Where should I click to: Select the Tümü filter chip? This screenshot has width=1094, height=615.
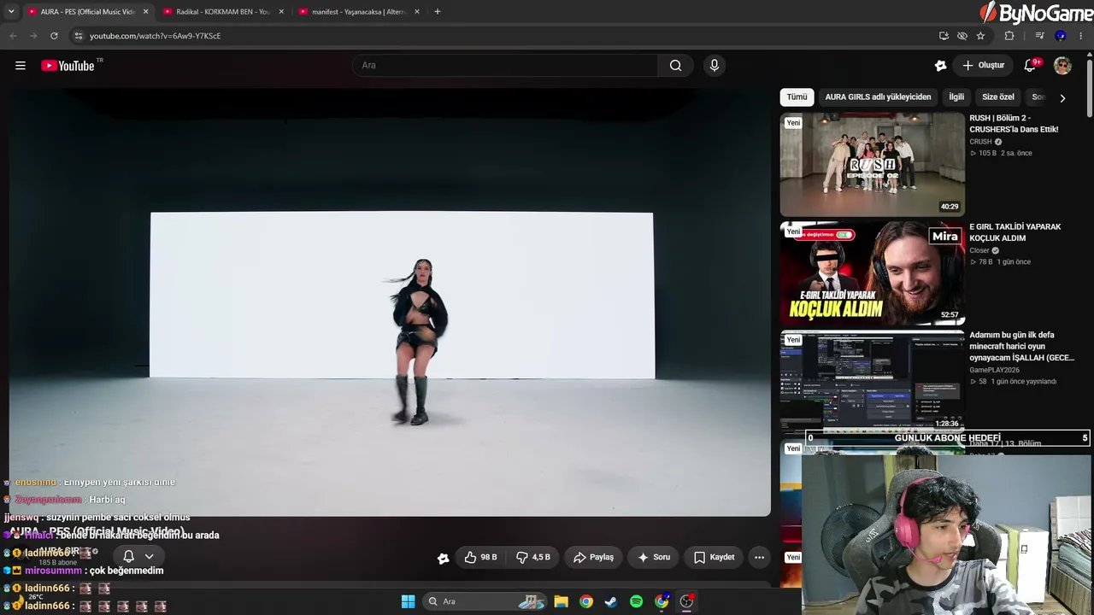(797, 97)
